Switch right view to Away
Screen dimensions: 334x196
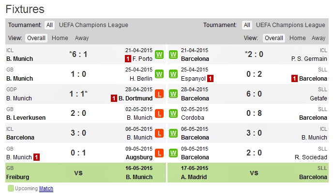pyautogui.click(x=319, y=38)
